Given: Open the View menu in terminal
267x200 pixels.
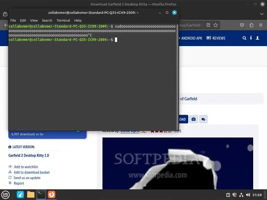Looking at the screenshot, I should point(34,20).
